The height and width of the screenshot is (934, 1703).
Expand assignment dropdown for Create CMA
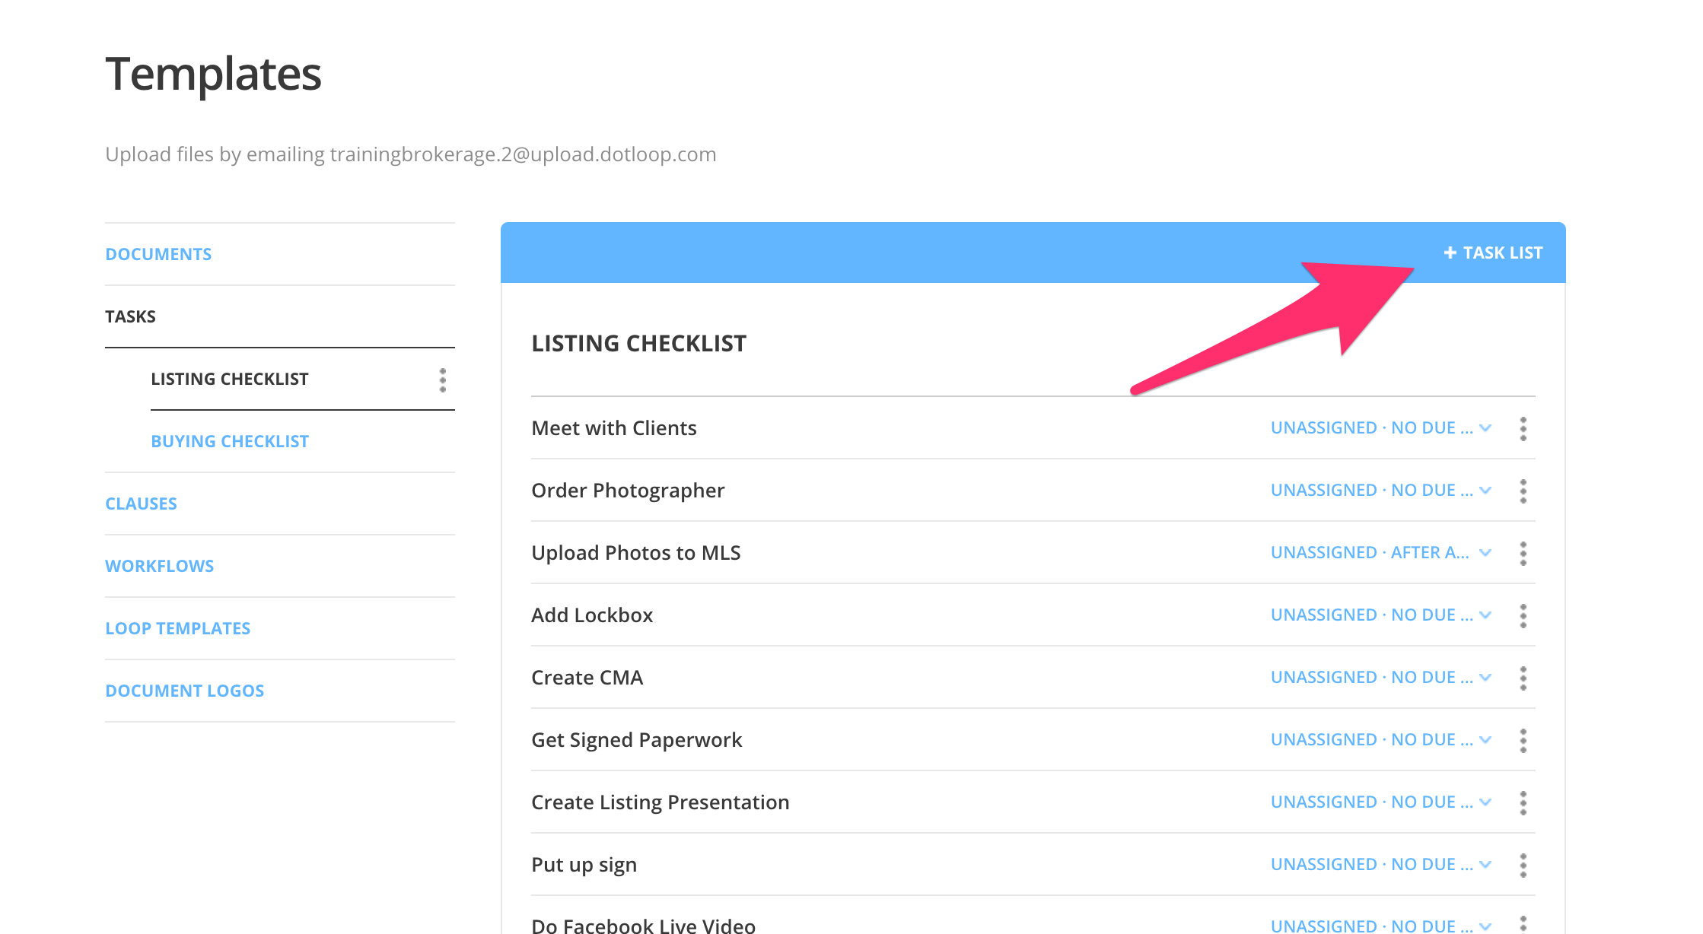pyautogui.click(x=1380, y=678)
